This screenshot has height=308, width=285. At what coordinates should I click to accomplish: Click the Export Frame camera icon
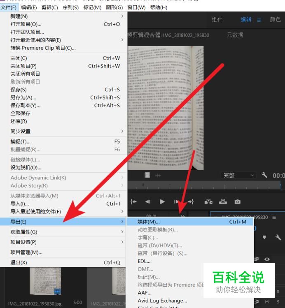pos(237,202)
